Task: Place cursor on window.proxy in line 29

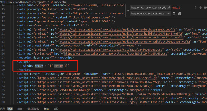Action: coord(33,66)
